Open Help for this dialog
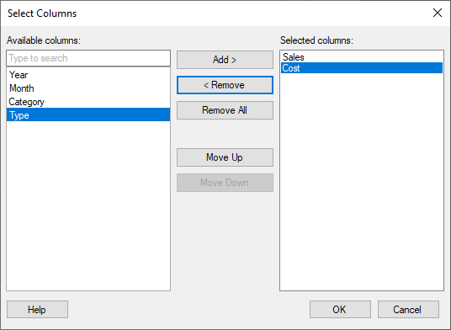This screenshot has height=330, width=451. [37, 310]
